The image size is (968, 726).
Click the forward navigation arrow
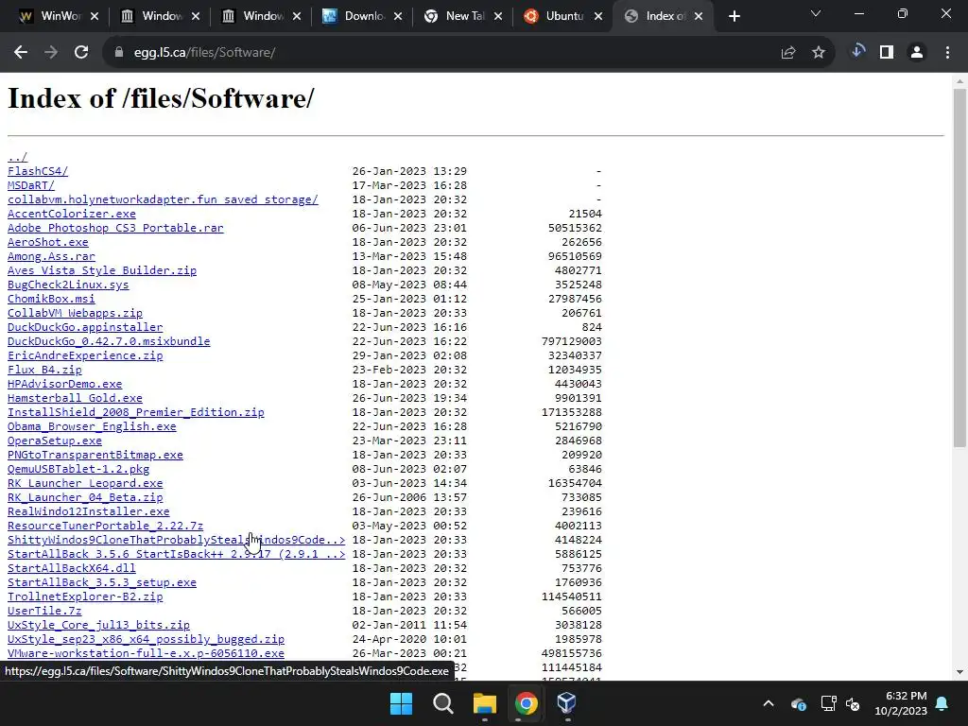tap(51, 53)
